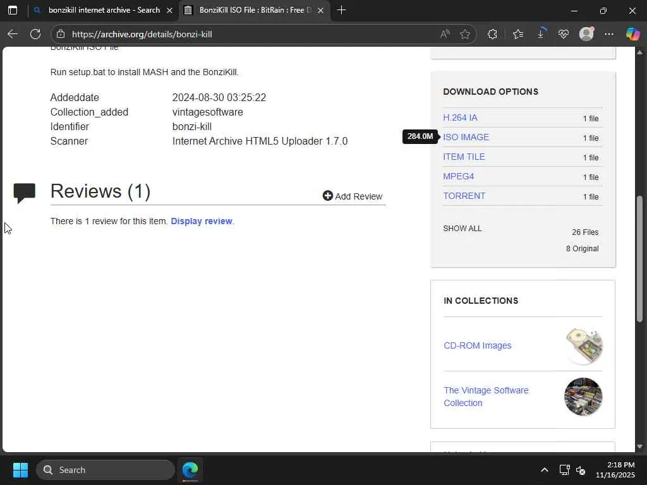Add page to favorites star icon
This screenshot has width=647, height=485.
pos(465,34)
